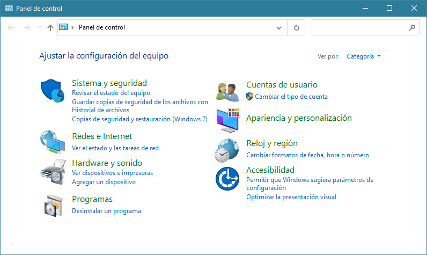Click the Accesibilidad blue circle icon
The width and height of the screenshot is (427, 255).
[x=227, y=179]
